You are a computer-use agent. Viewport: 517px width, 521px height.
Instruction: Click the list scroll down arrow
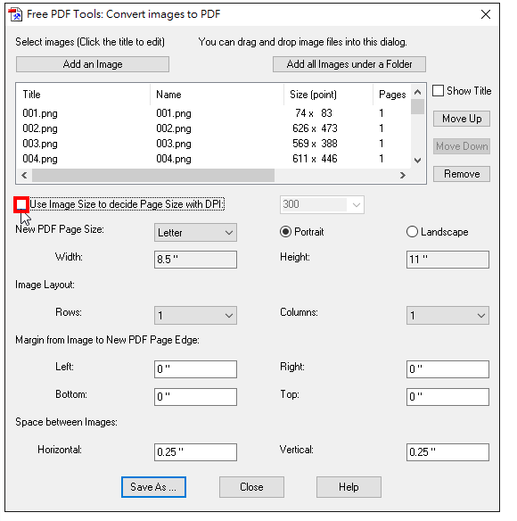tap(418, 161)
